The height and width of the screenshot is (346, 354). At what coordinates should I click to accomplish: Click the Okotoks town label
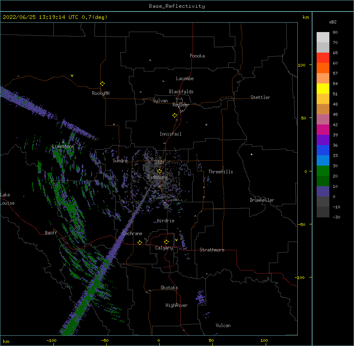pyautogui.click(x=169, y=288)
